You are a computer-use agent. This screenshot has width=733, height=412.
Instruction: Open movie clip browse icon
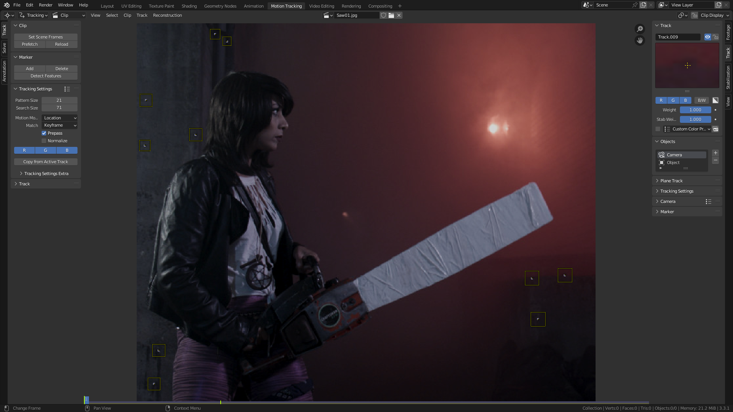(x=328, y=15)
